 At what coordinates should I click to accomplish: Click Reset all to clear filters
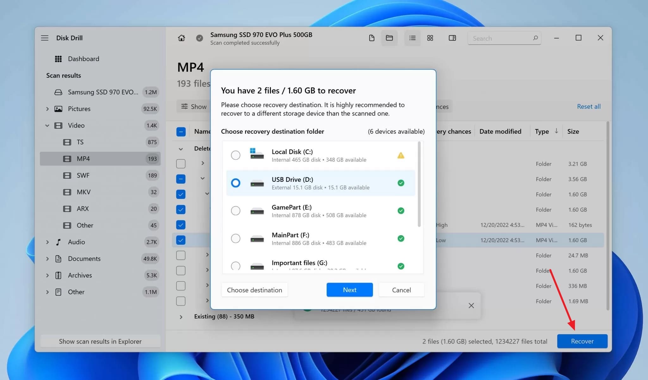(589, 106)
